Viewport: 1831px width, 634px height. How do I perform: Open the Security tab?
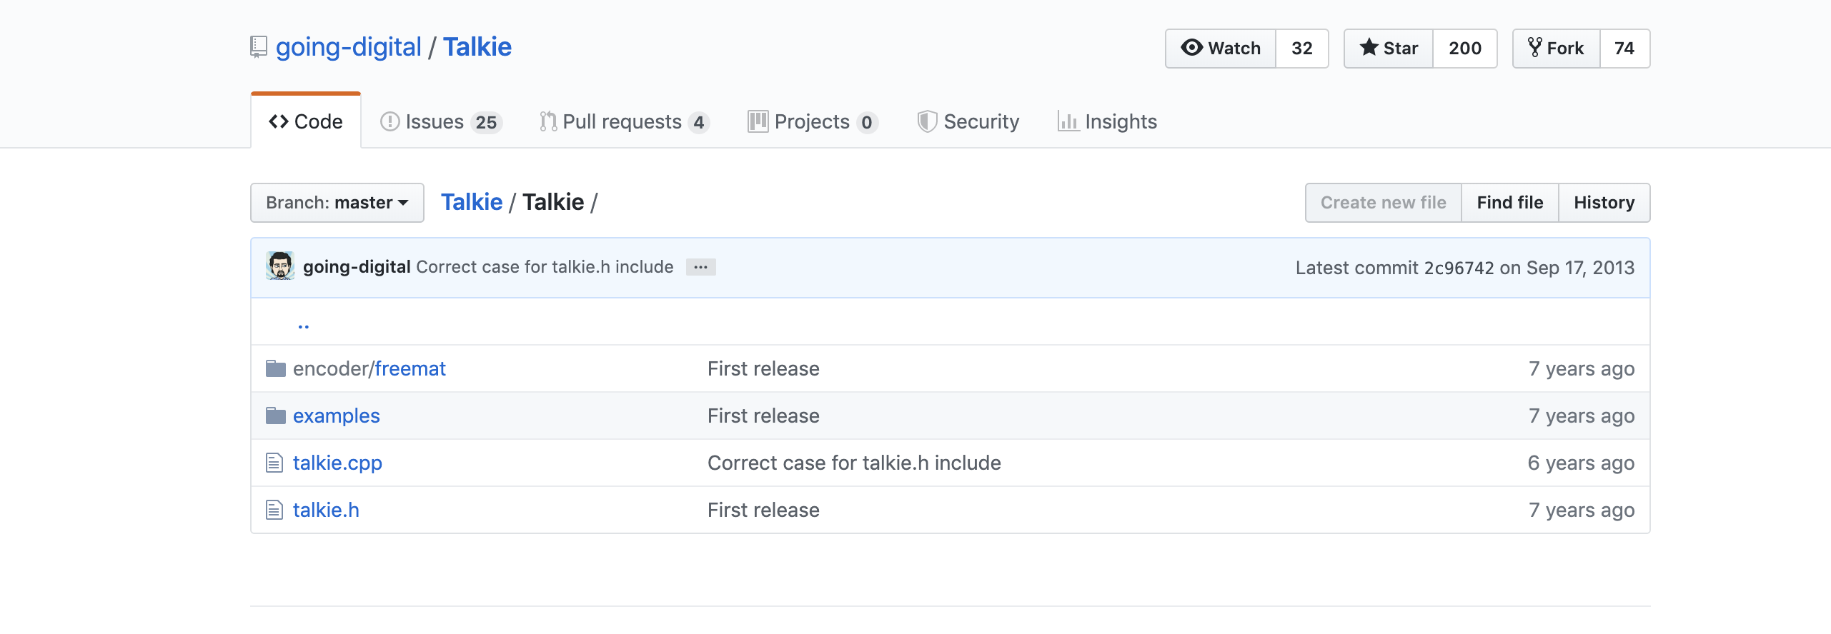968,122
